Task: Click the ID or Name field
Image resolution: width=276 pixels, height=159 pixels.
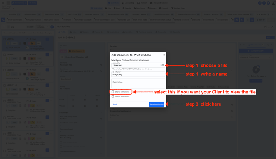Action: [x=138, y=74]
